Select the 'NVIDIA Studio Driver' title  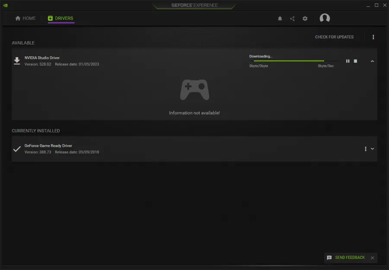(42, 58)
